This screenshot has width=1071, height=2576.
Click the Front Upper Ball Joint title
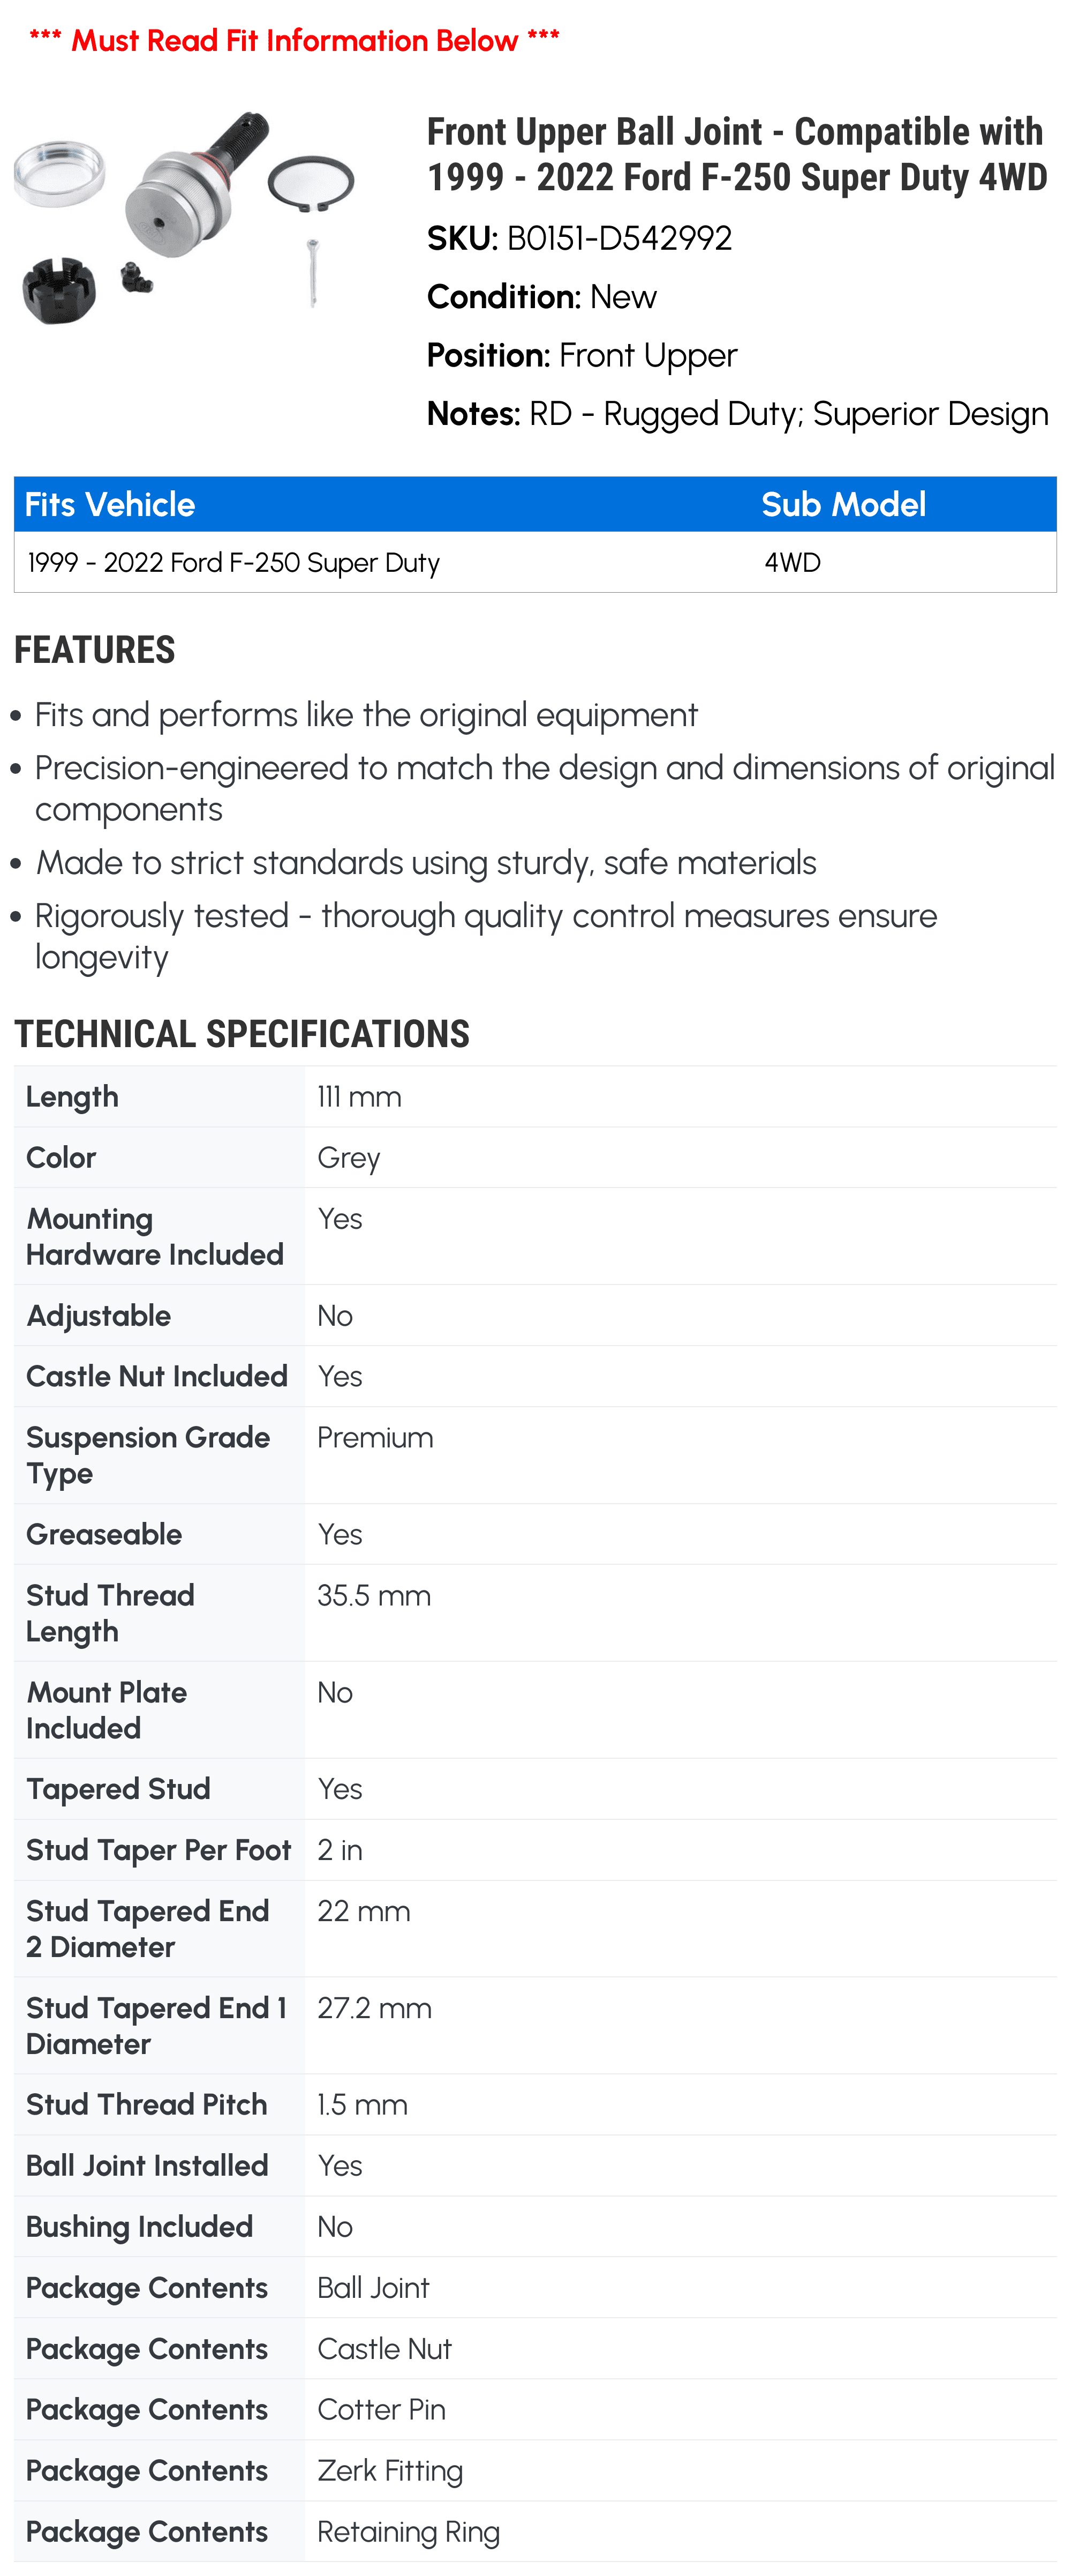(737, 154)
